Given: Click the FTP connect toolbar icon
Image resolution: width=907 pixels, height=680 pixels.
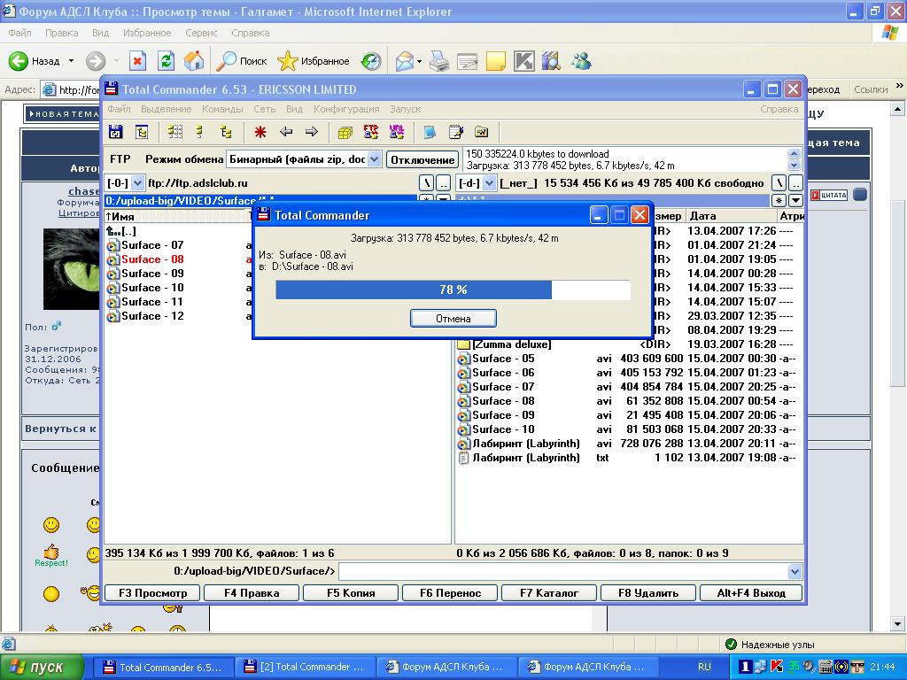Looking at the screenshot, I should click(x=371, y=132).
